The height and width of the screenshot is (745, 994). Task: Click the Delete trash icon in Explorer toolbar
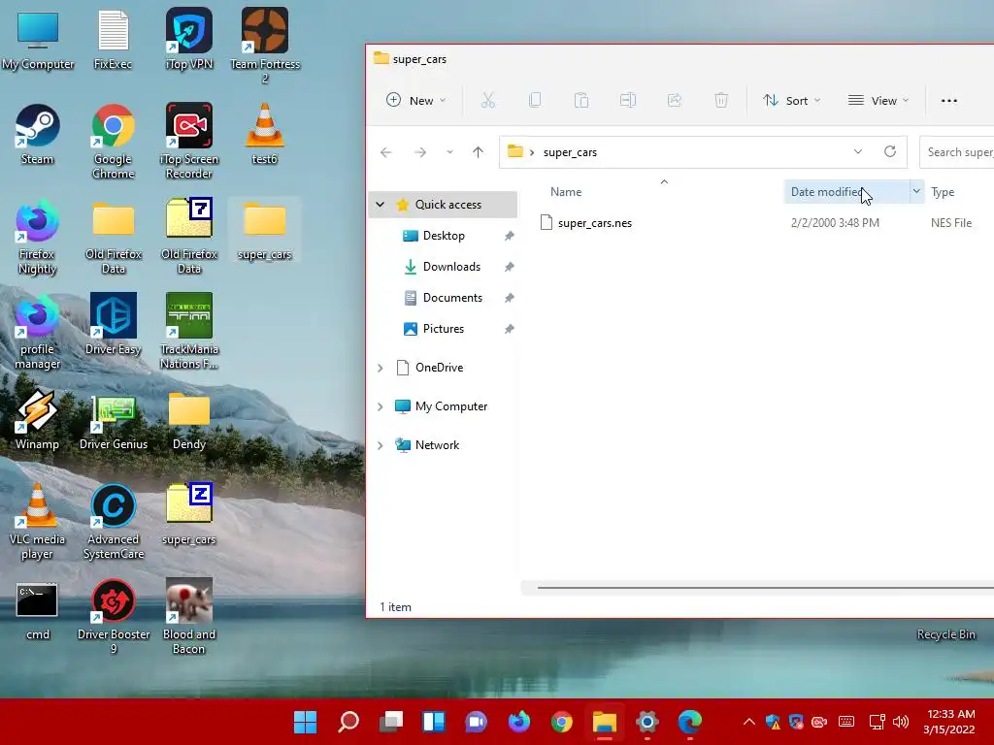pos(721,100)
